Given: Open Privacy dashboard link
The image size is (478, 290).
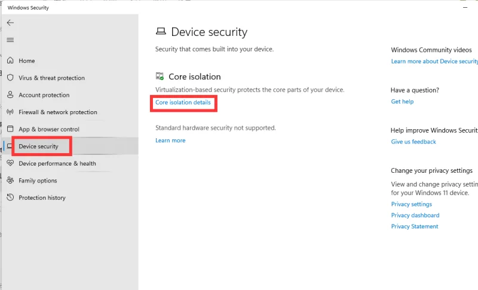Looking at the screenshot, I should 415,215.
